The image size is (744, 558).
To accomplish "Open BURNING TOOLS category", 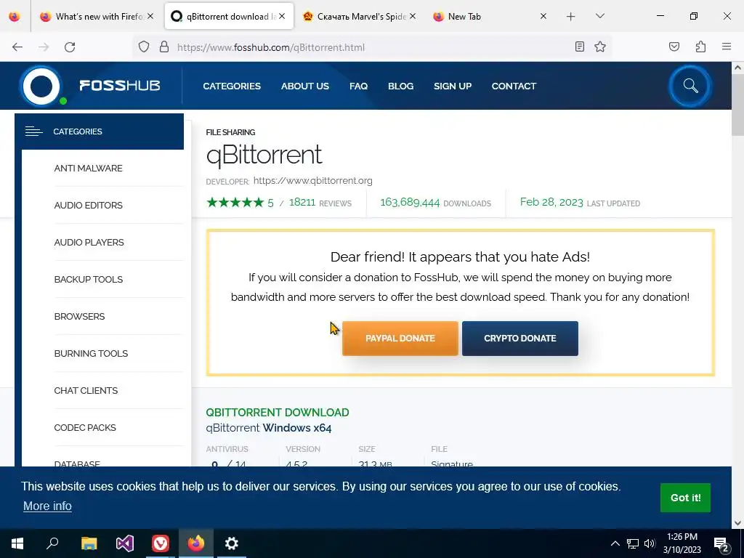I will click(x=91, y=354).
